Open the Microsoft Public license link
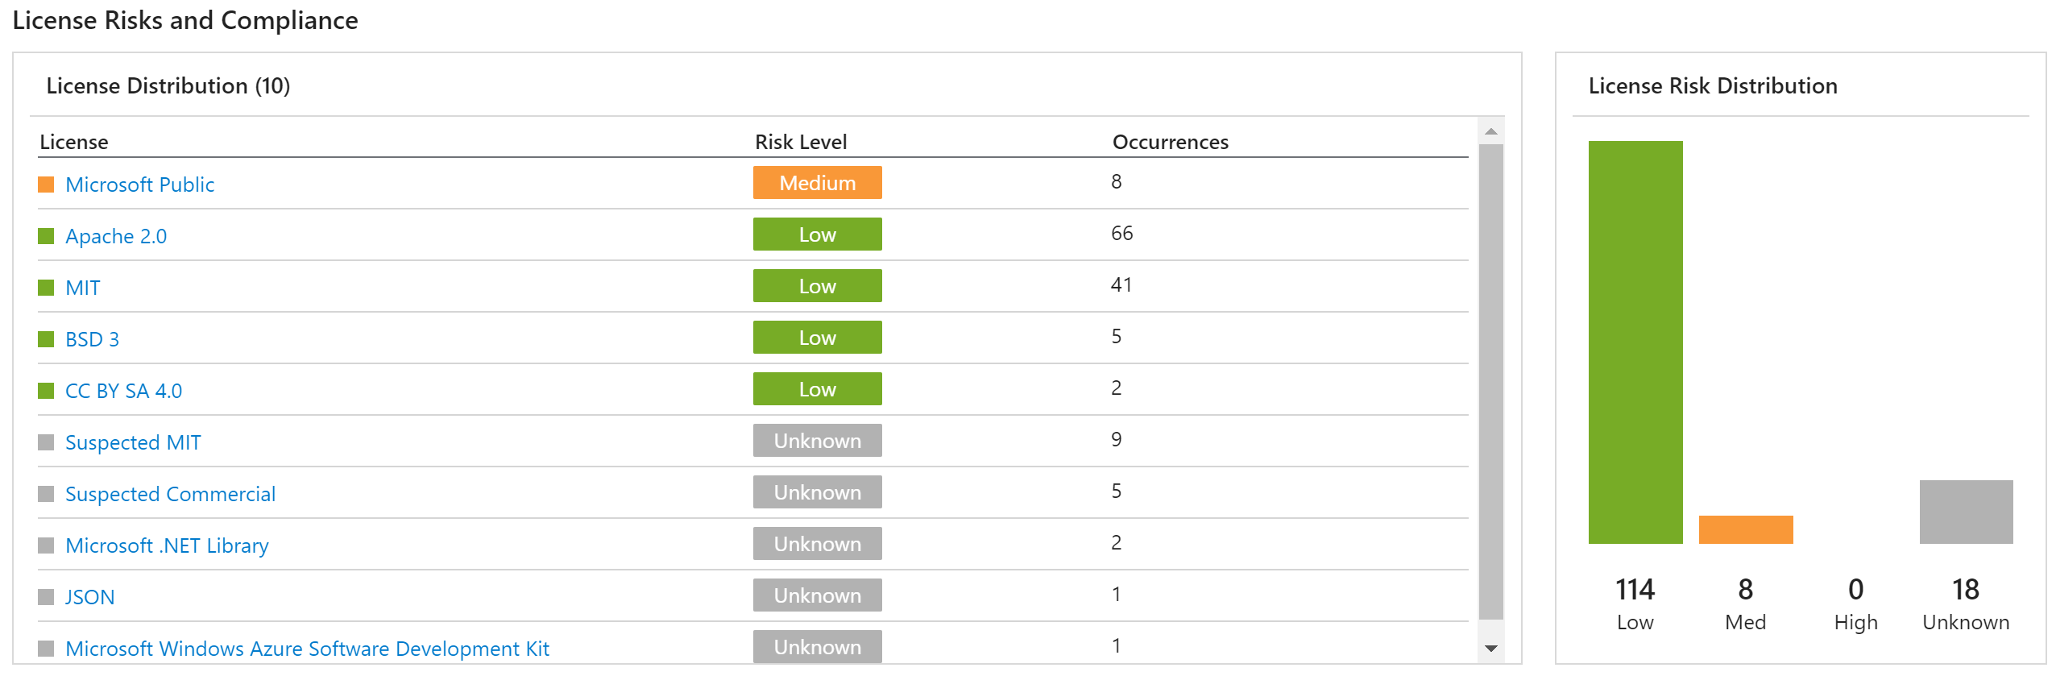 click(x=139, y=185)
